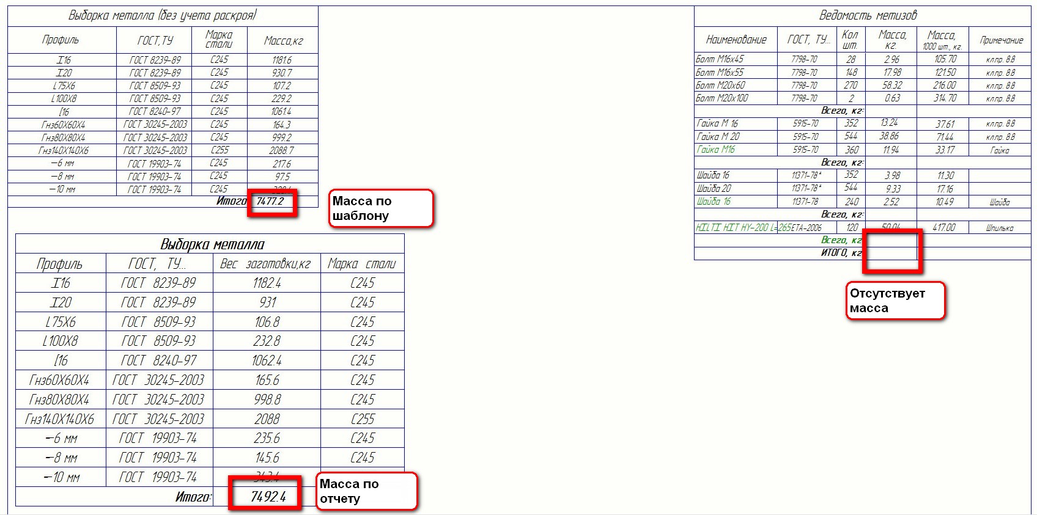Image resolution: width=1037 pixels, height=515 pixels.
Task: Select blank weight 1062.4 for [16
Action: point(267,360)
